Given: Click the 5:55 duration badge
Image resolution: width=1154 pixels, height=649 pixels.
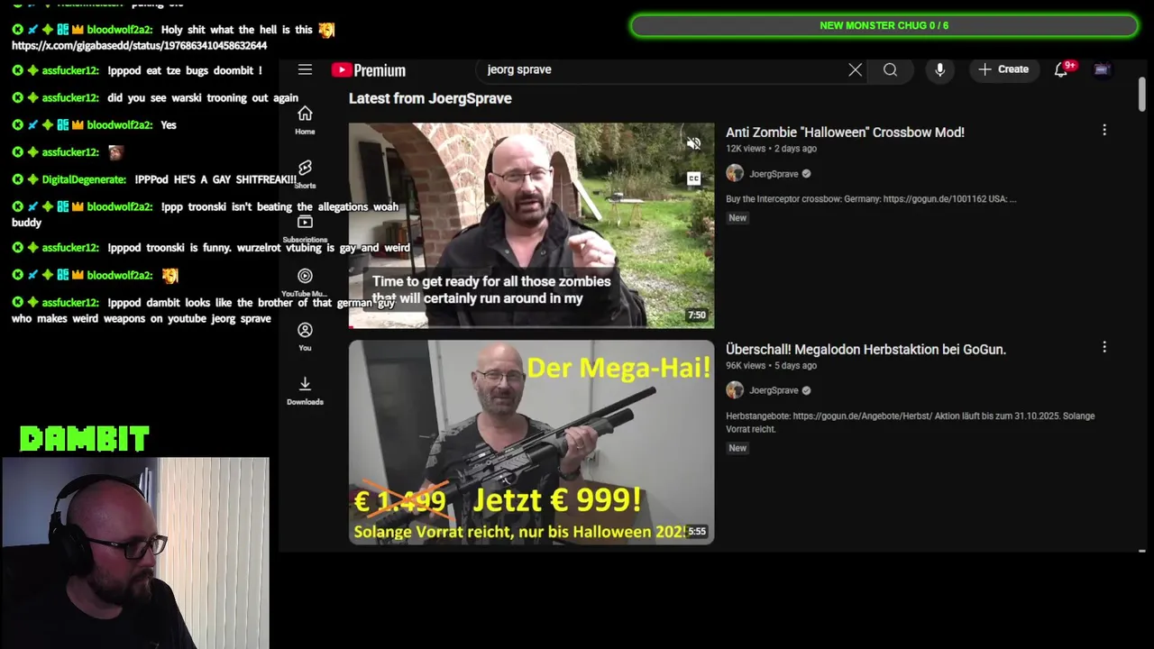Looking at the screenshot, I should (x=697, y=532).
